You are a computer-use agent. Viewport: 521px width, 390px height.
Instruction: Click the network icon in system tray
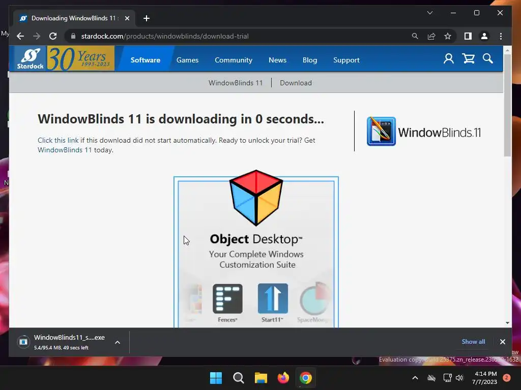click(x=448, y=378)
